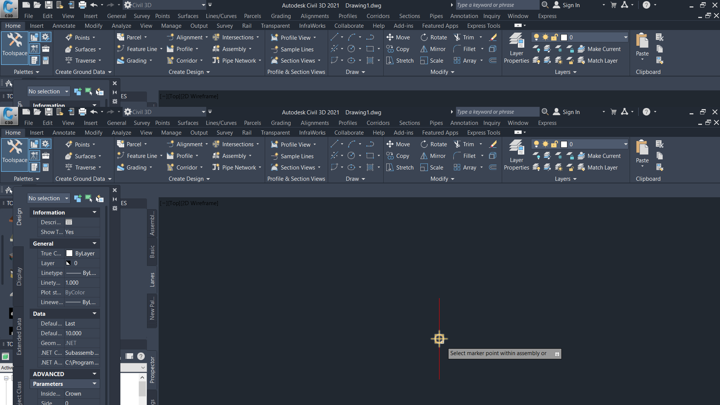720x405 pixels.
Task: Click keyword search field in lower window
Action: pos(497,112)
